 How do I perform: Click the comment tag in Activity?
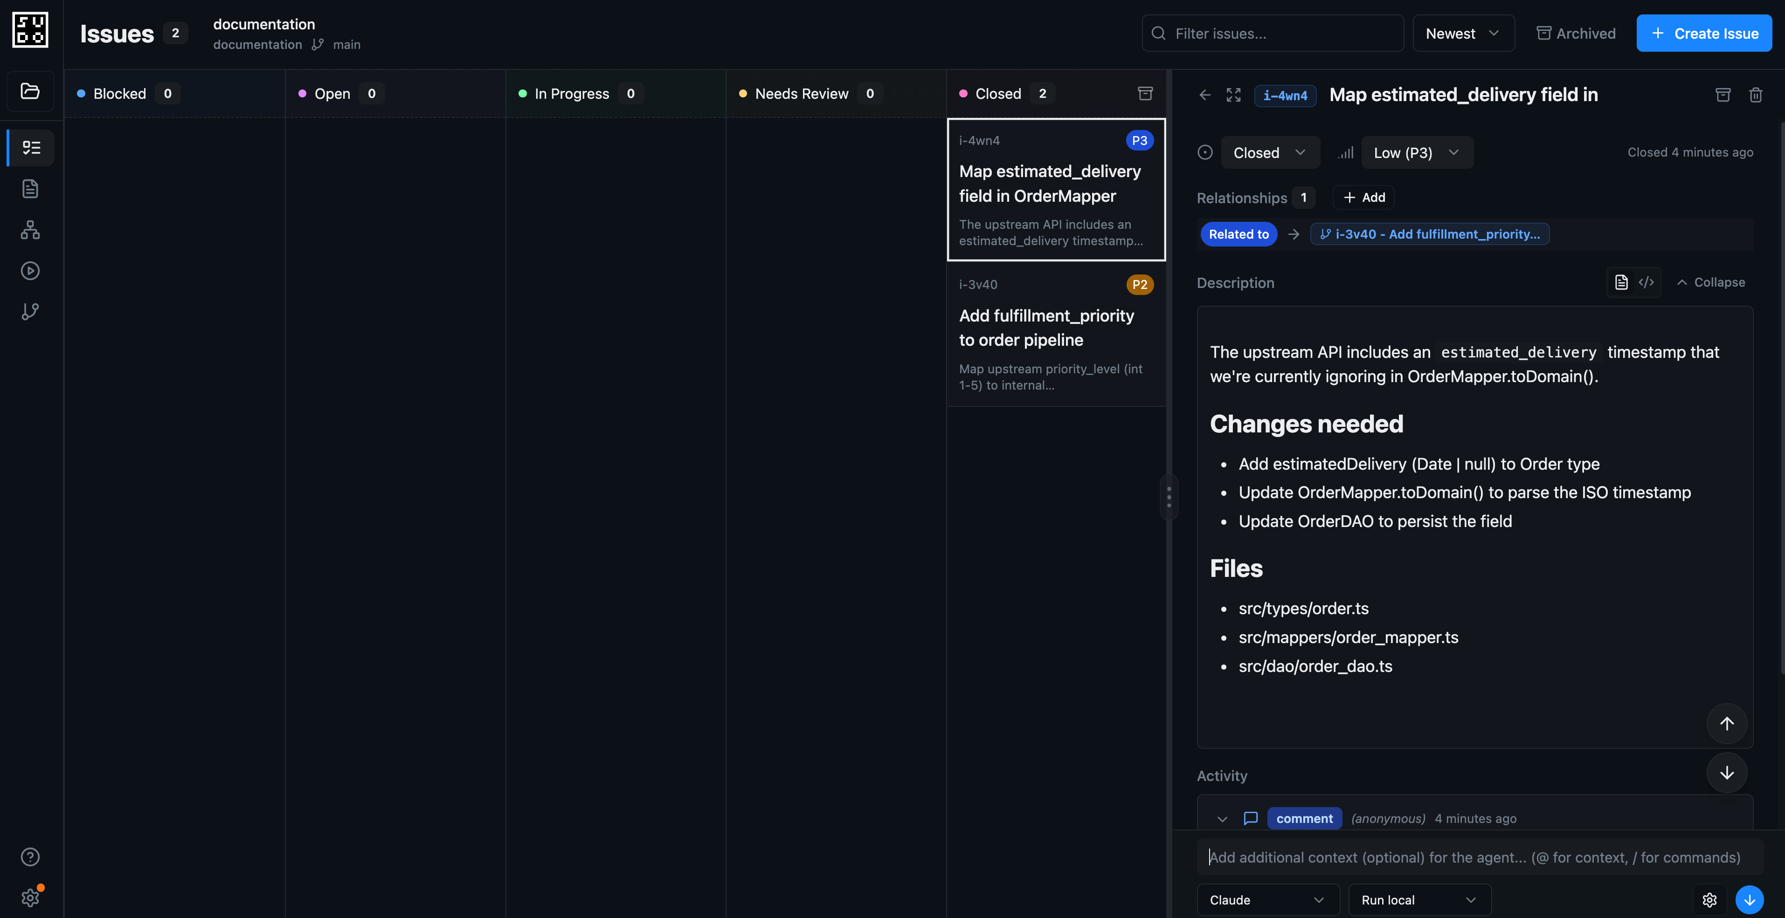pos(1304,818)
